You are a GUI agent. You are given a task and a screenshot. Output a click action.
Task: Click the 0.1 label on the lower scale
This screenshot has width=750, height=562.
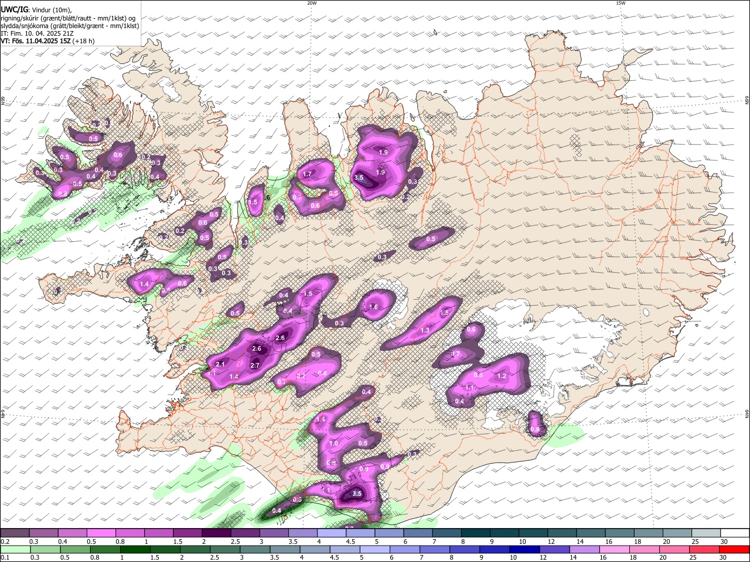(5, 557)
